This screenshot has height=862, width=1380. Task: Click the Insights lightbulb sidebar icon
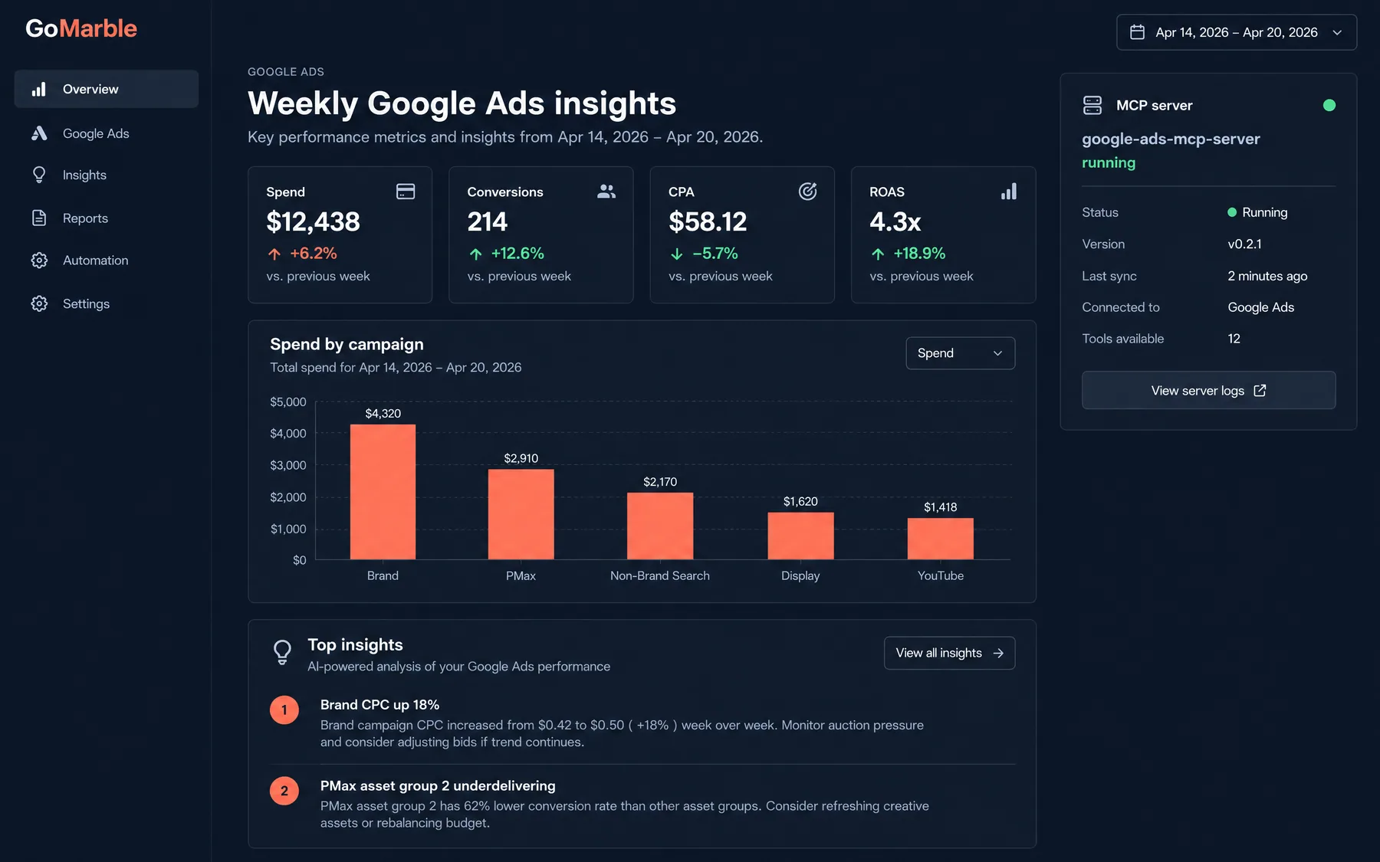coord(39,175)
